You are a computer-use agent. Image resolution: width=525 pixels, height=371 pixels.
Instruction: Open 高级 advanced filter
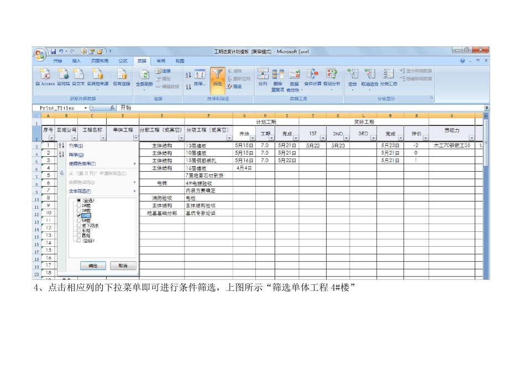coord(234,87)
